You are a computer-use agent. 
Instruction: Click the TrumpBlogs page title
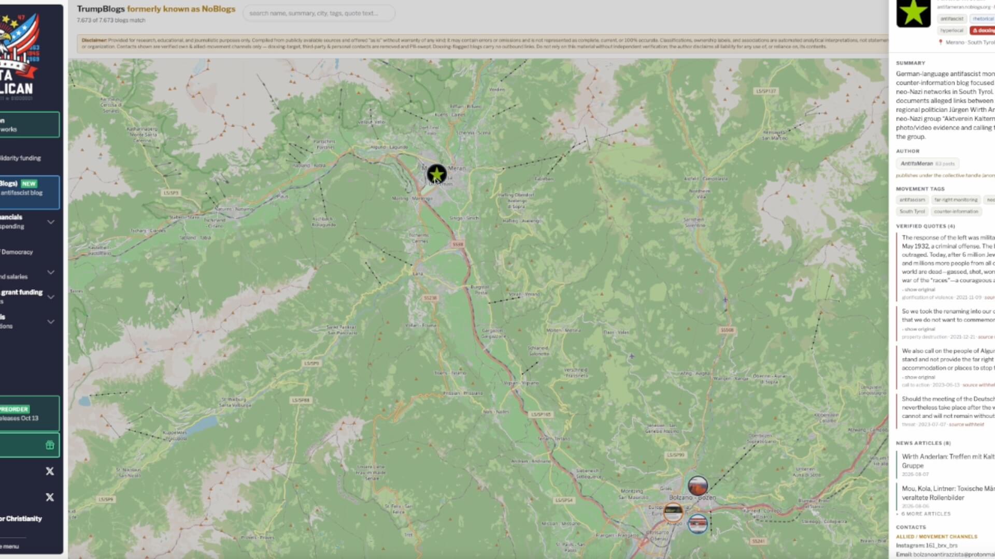click(x=156, y=9)
